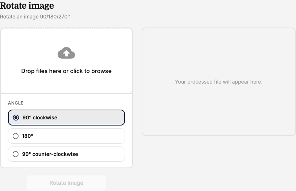Image resolution: width=296 pixels, height=191 pixels.
Task: Choose the "90° counter-clockwise" label text
Action: tap(50, 154)
